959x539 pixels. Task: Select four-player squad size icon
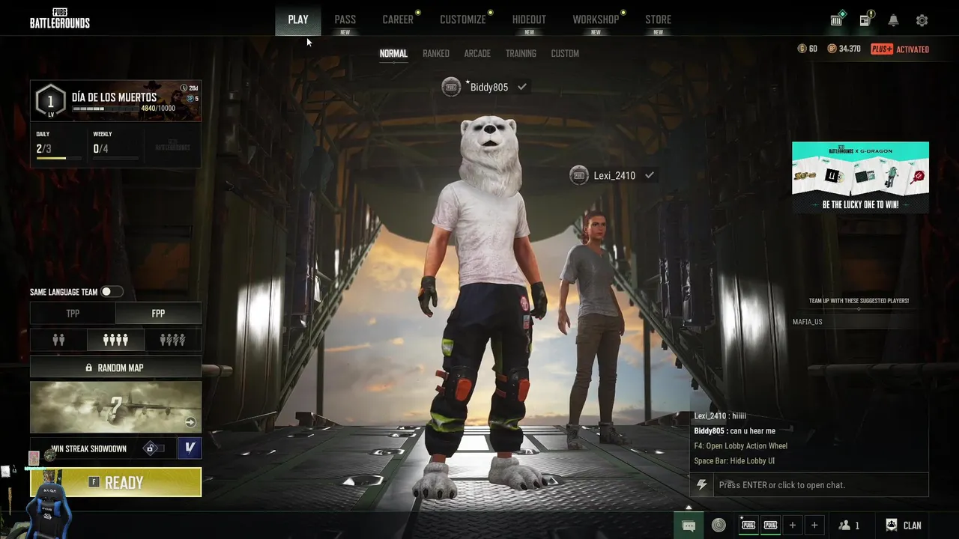(x=115, y=340)
